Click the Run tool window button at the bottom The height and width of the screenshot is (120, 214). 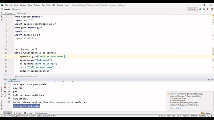point(7,113)
